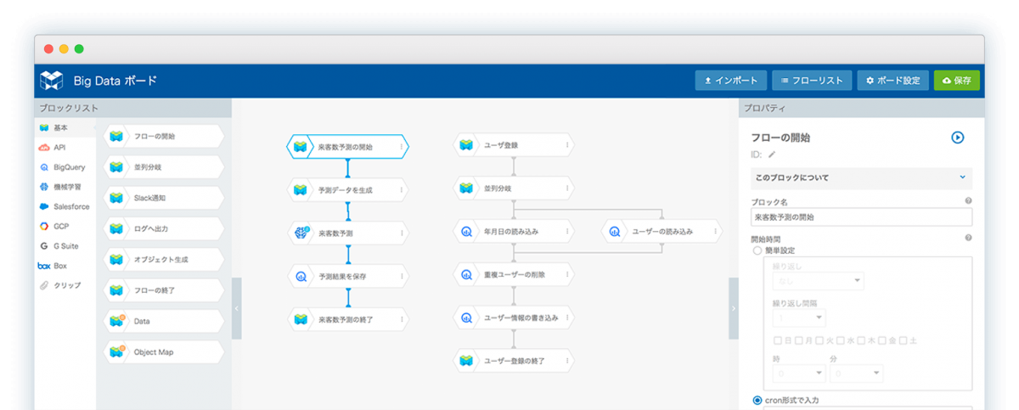
Task: Pick the 並列分岐 block from block list
Action: (x=164, y=166)
